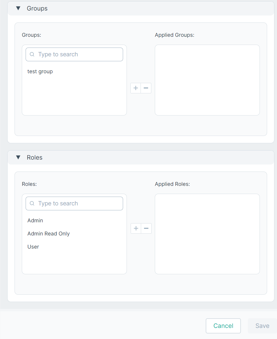
Task: Focus the Groups search input field
Action: 74,55
